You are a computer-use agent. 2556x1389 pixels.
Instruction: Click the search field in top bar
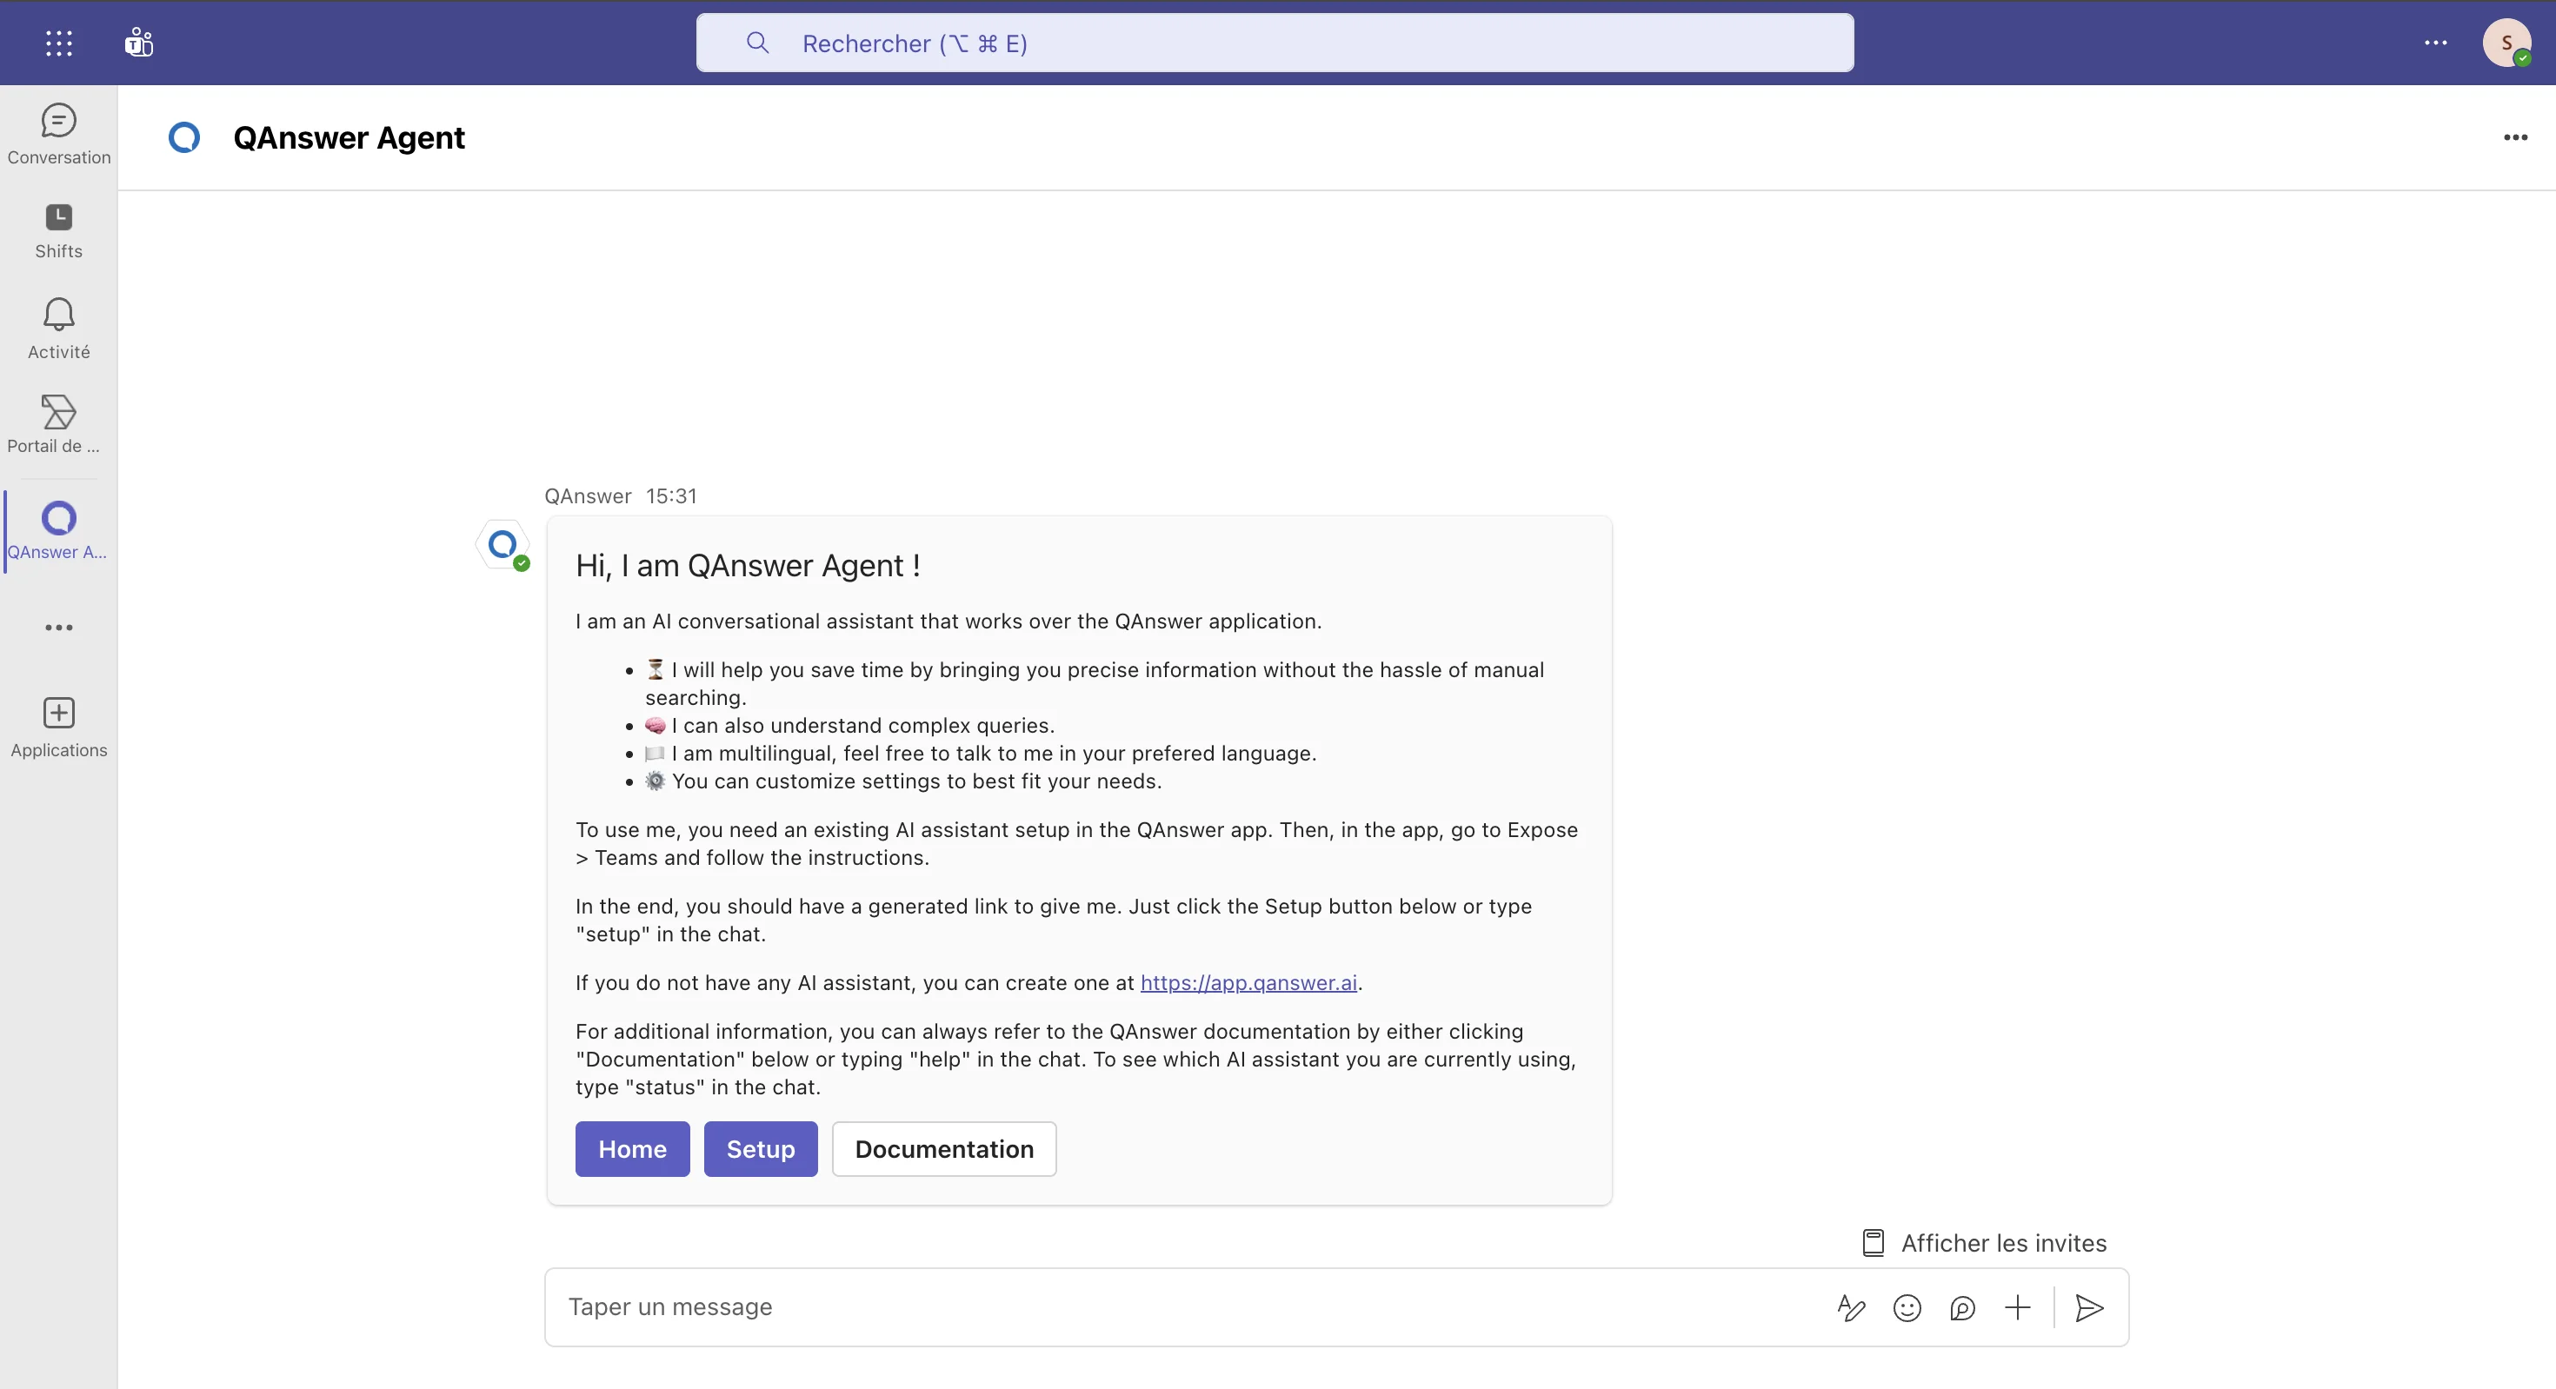click(1274, 43)
